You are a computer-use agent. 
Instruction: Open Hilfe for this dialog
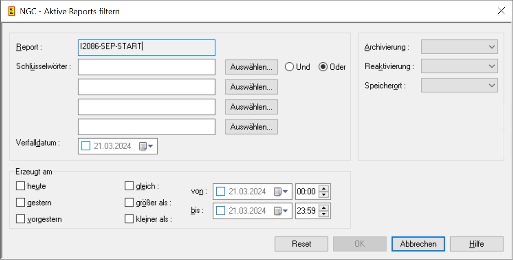(476, 244)
